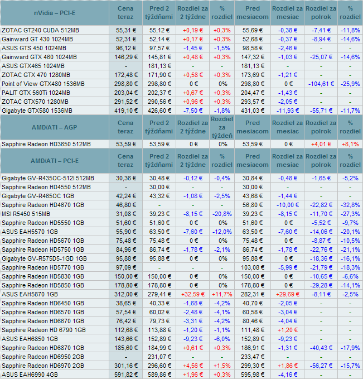This screenshot has height=379, width=363.
Task: Select the -32,8% half-year percent cell
Action: pyautogui.click(x=350, y=205)
